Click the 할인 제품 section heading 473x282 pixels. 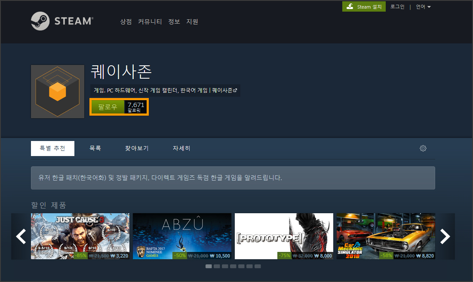[49, 205]
